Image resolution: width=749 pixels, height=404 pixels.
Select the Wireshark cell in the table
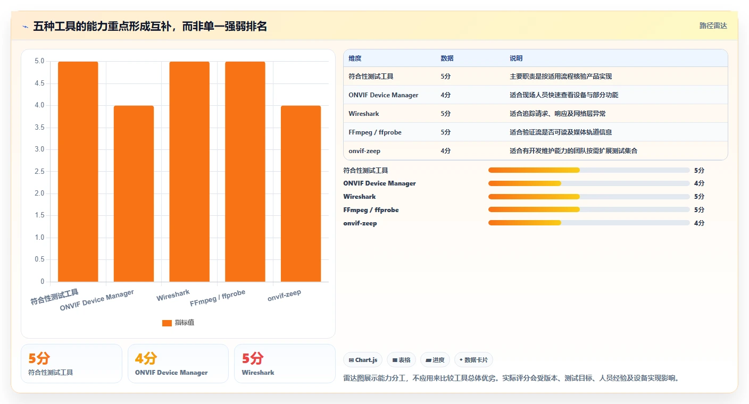(364, 114)
